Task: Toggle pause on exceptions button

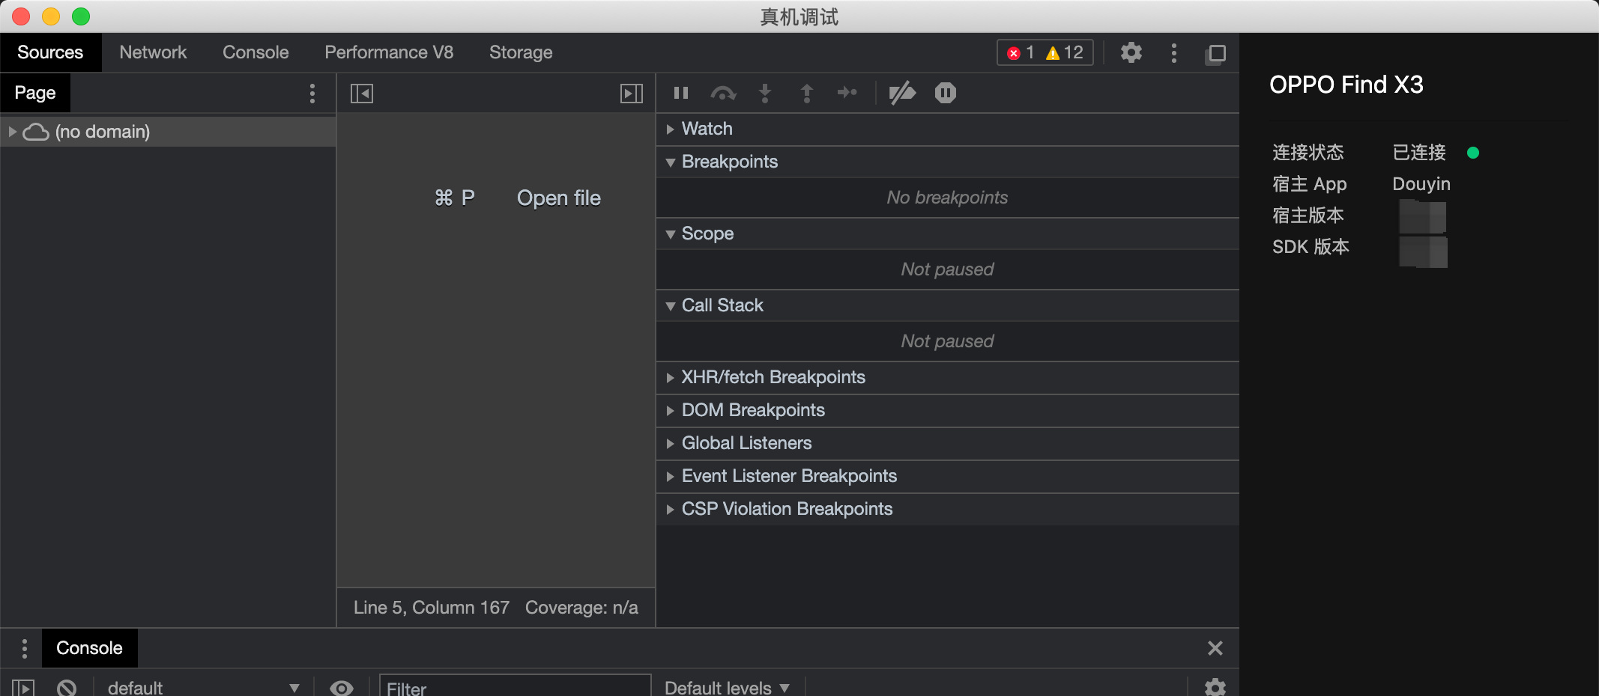Action: 945,93
